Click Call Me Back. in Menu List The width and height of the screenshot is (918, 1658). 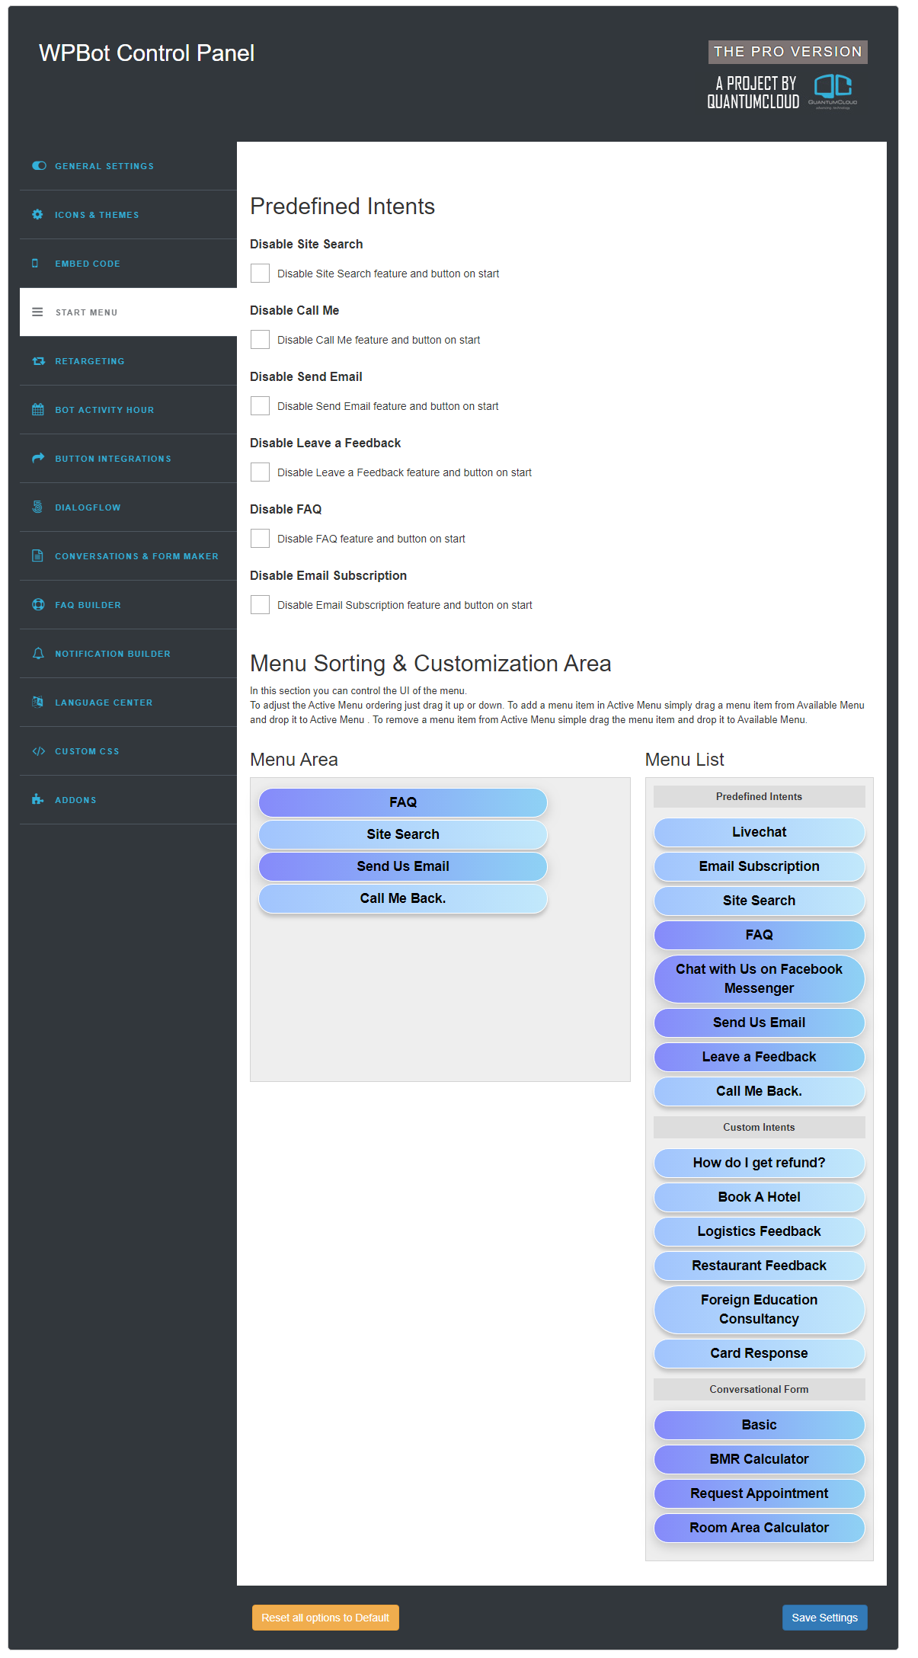pos(759,1091)
